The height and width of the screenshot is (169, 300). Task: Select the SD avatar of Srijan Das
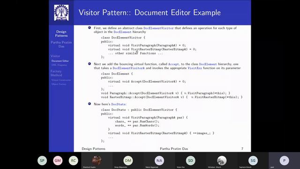[x=190, y=161]
